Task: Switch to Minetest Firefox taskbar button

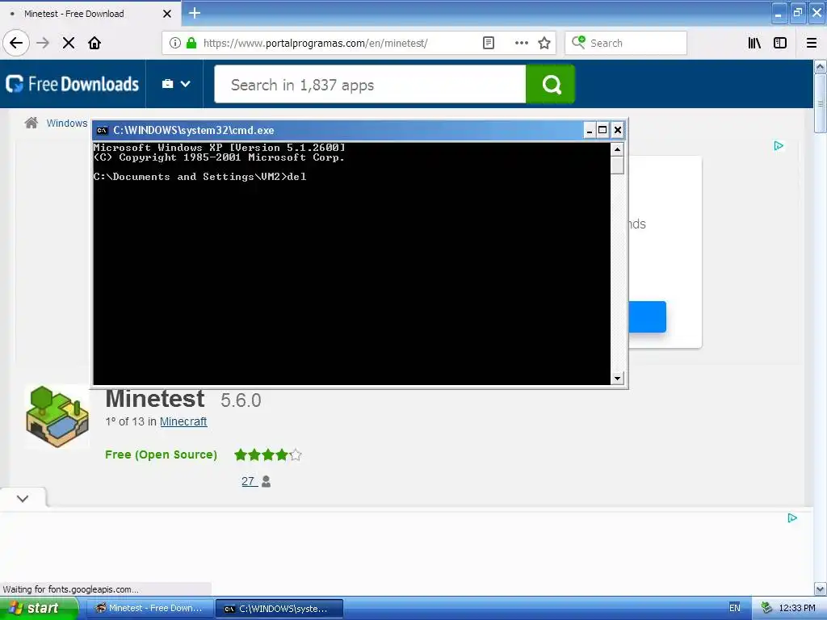Action: [149, 609]
